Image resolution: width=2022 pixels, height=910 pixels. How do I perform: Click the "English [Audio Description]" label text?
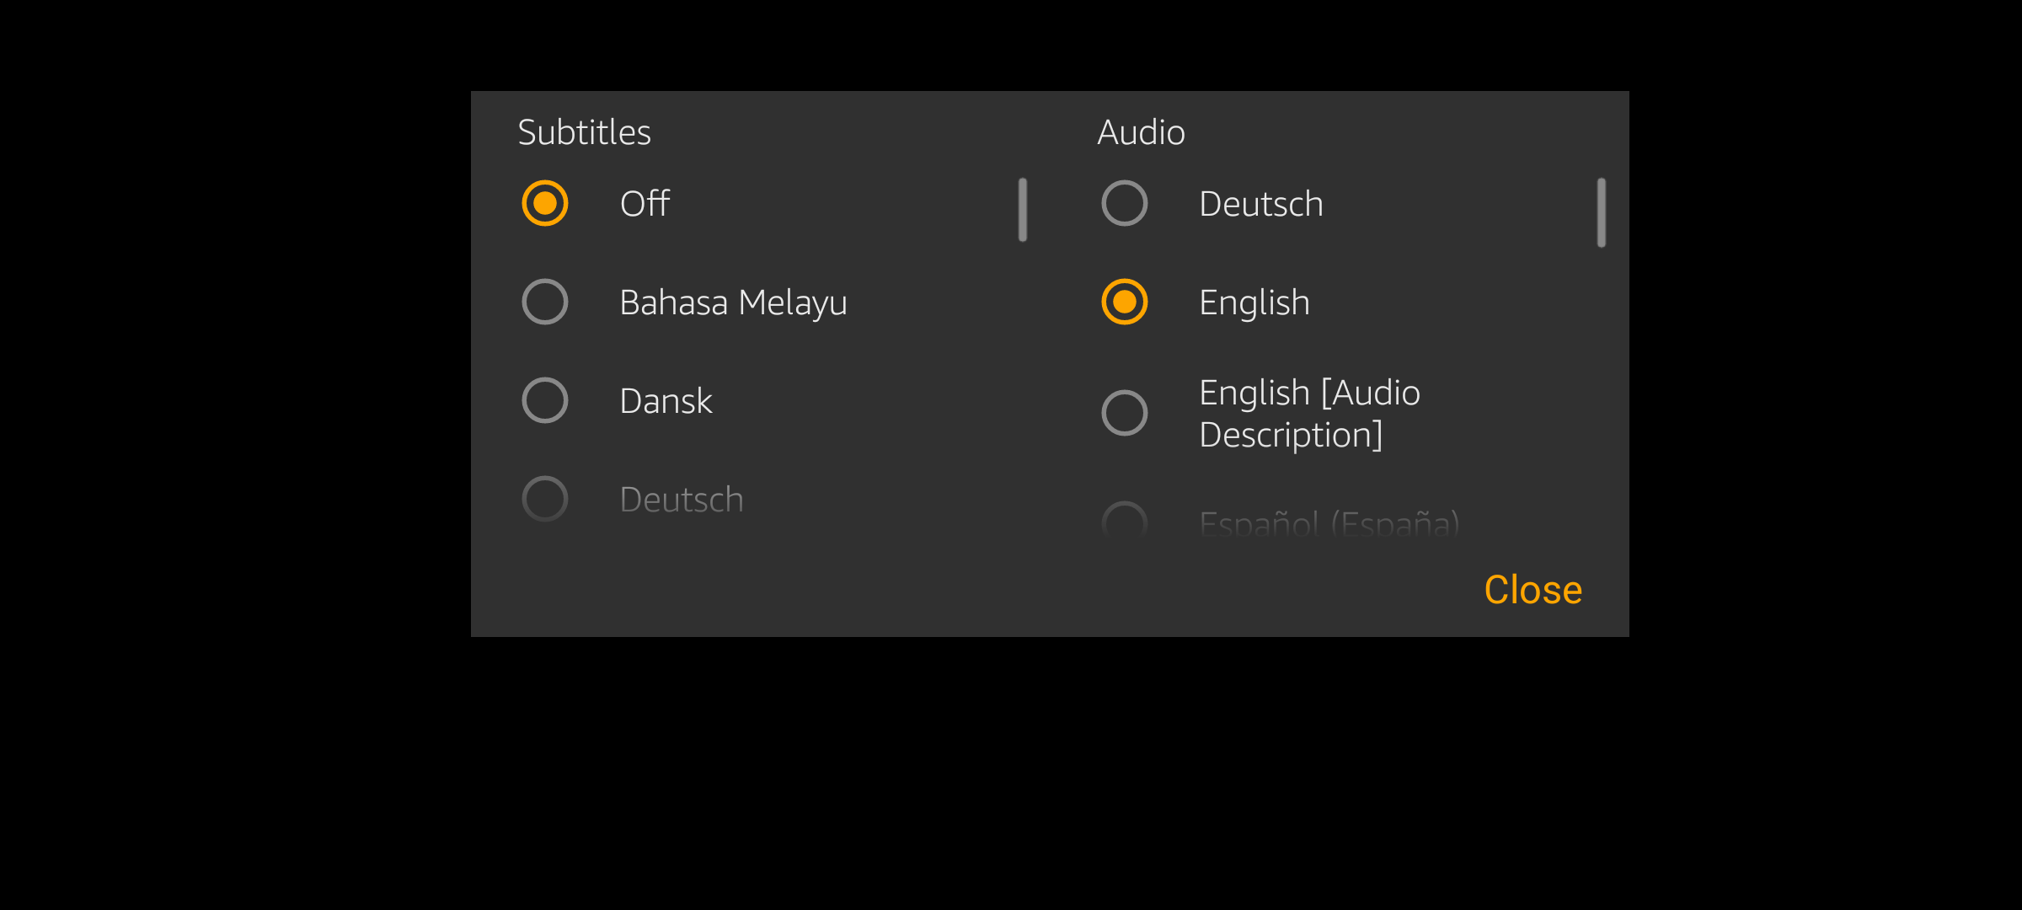pos(1308,414)
